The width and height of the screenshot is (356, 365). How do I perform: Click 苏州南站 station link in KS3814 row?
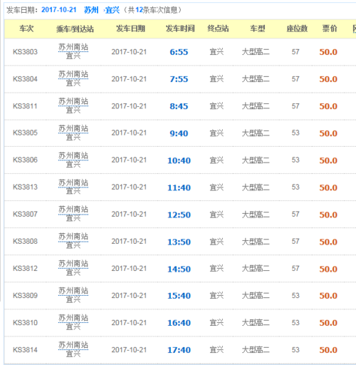[73, 345]
